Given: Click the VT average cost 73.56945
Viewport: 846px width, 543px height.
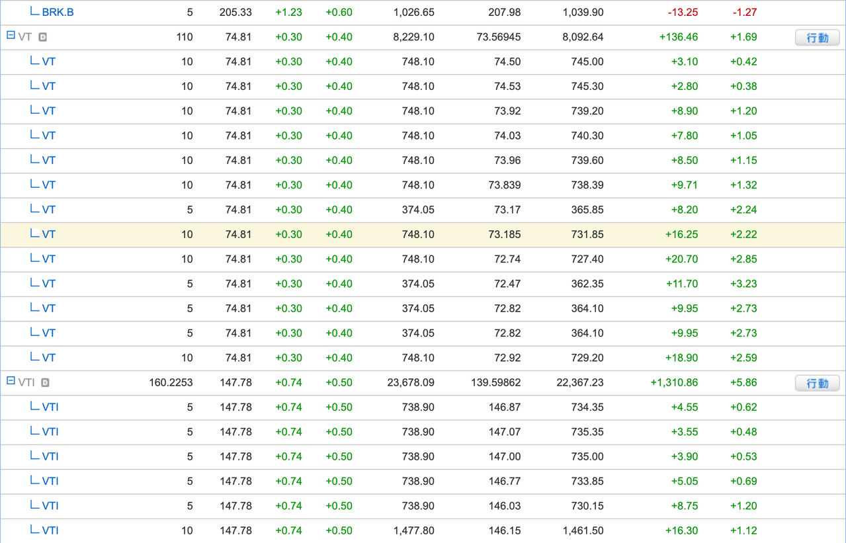Looking at the screenshot, I should pos(499,37).
